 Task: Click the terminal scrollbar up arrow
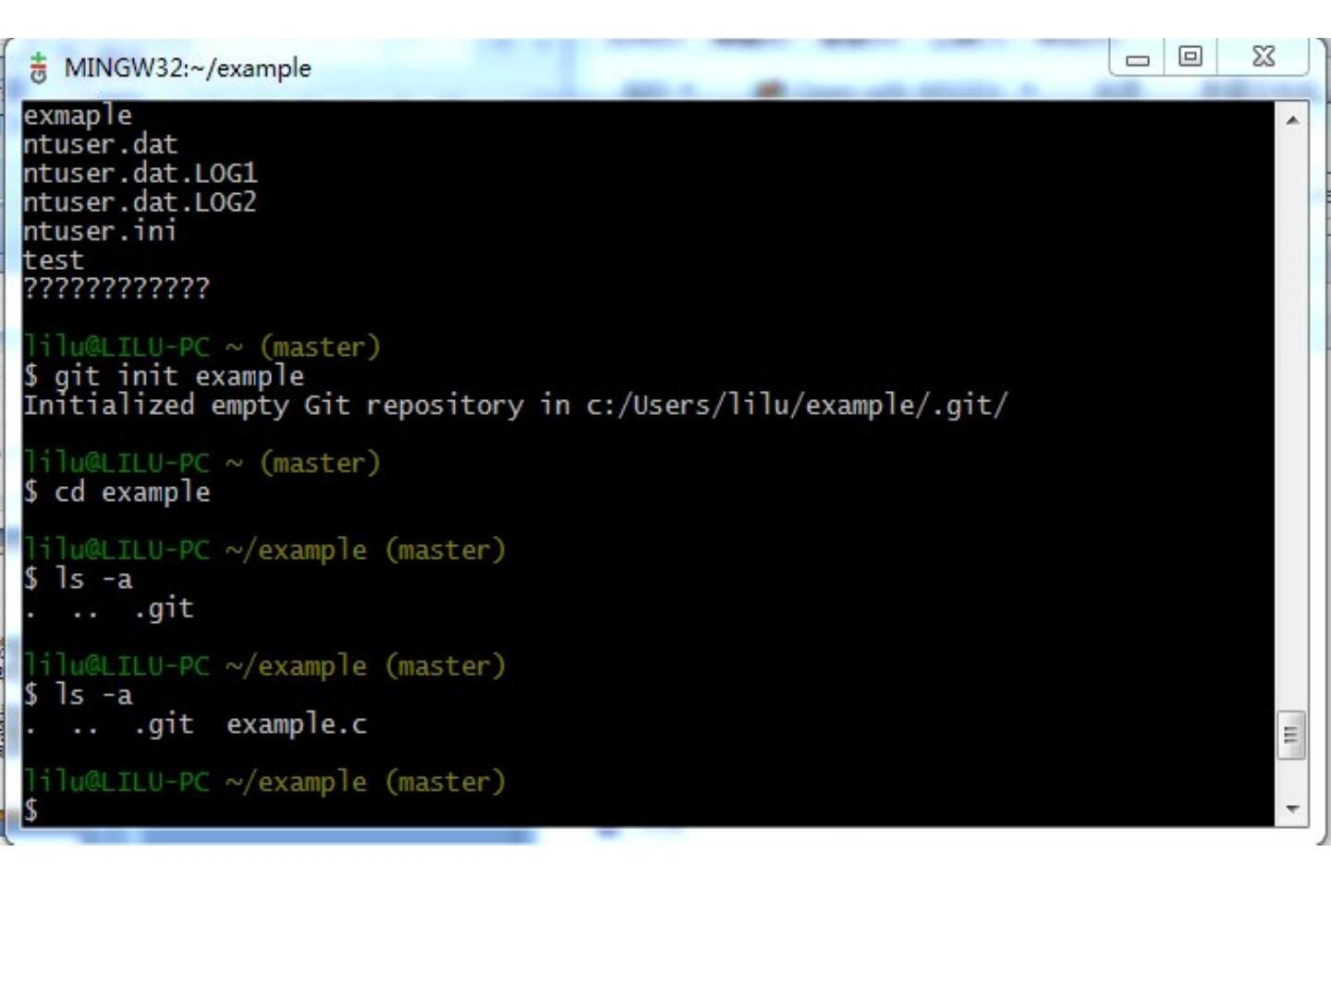[1292, 120]
